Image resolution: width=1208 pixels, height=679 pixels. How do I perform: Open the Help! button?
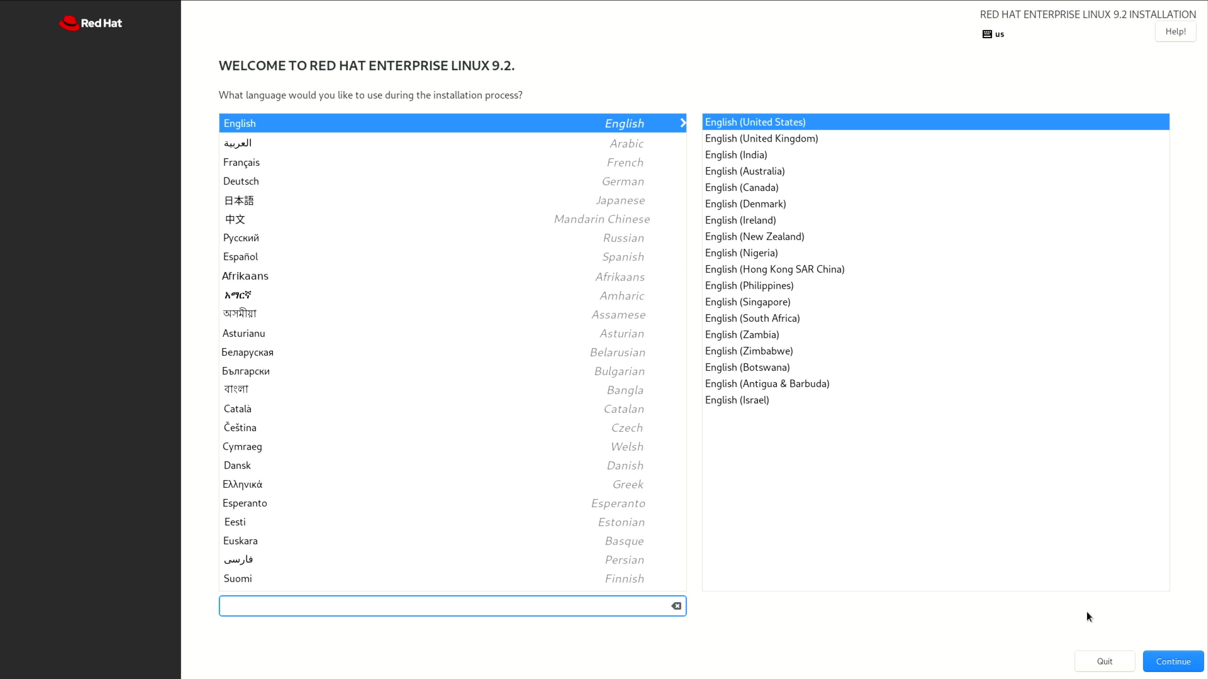point(1175,31)
